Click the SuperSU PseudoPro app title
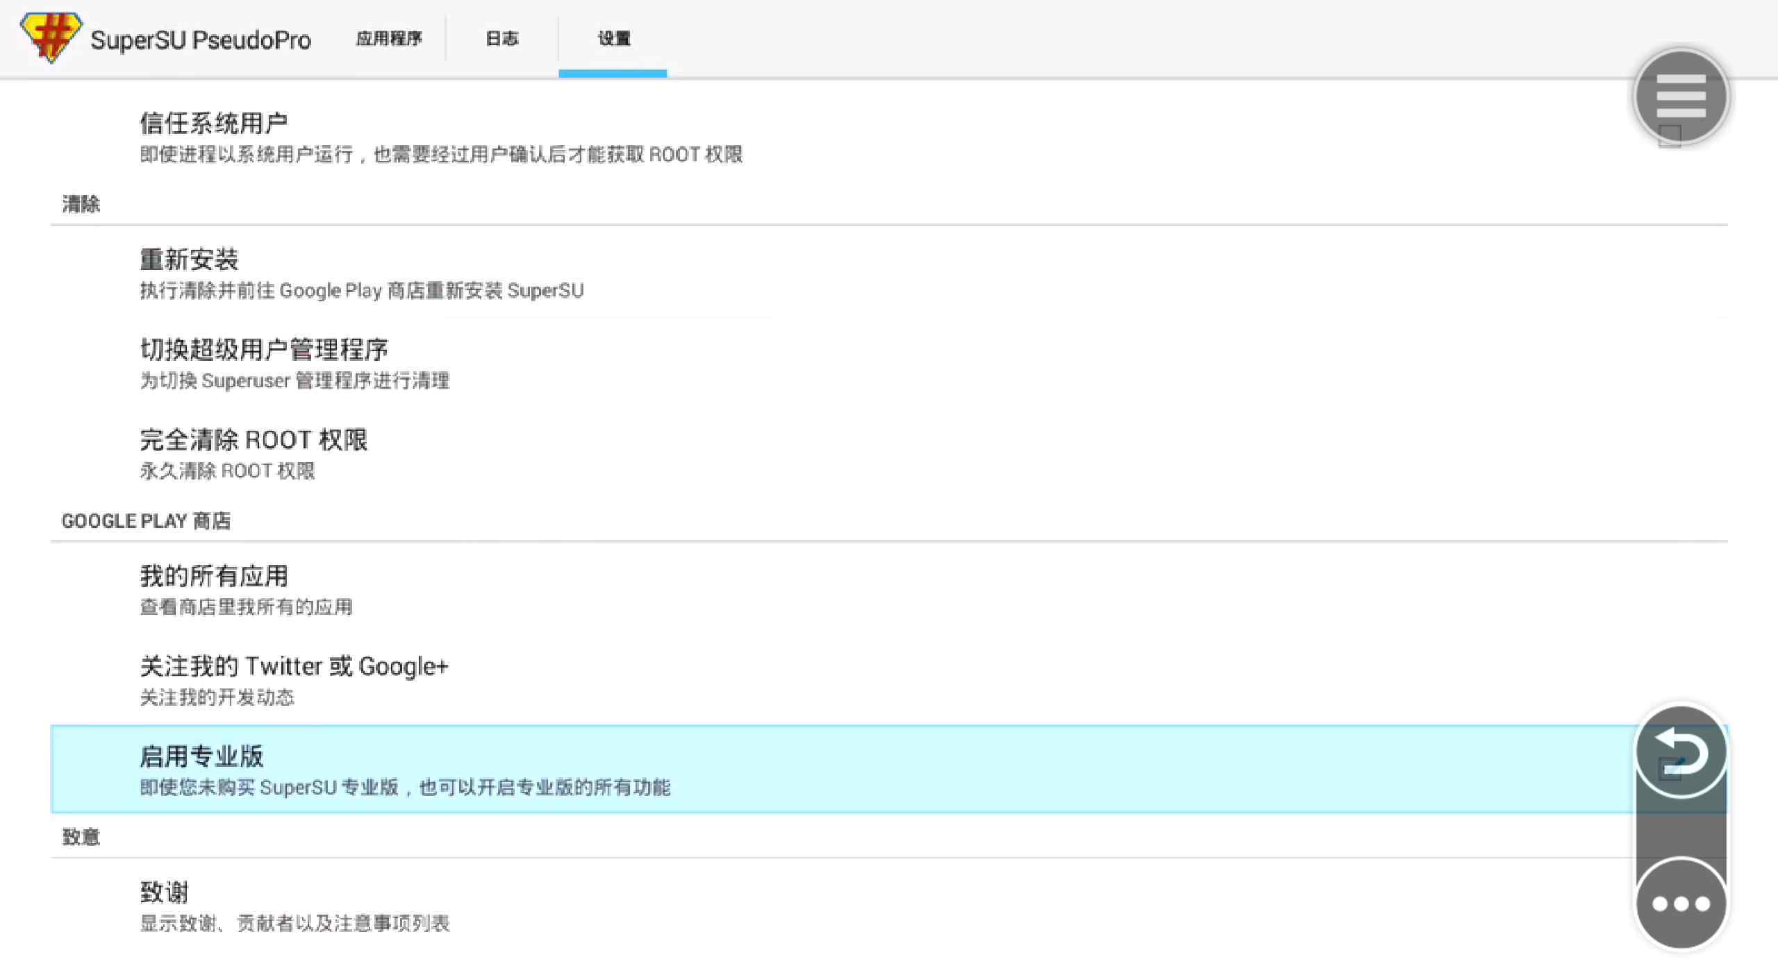The width and height of the screenshot is (1778, 975). [201, 40]
